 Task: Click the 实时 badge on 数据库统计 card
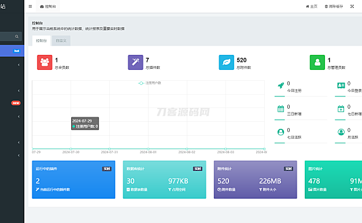[198, 169]
